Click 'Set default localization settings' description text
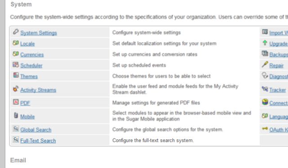This screenshot has width=288, height=168. 164,43
